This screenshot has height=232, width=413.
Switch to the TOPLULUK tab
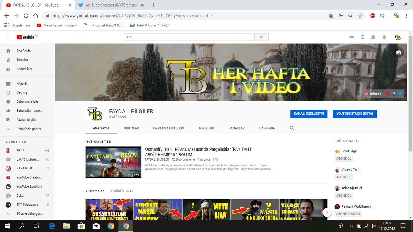[206, 128]
